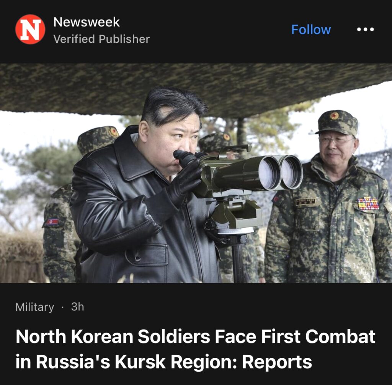392x385 pixels.
Task: Select the Military category tag
Action: pyautogui.click(x=35, y=307)
